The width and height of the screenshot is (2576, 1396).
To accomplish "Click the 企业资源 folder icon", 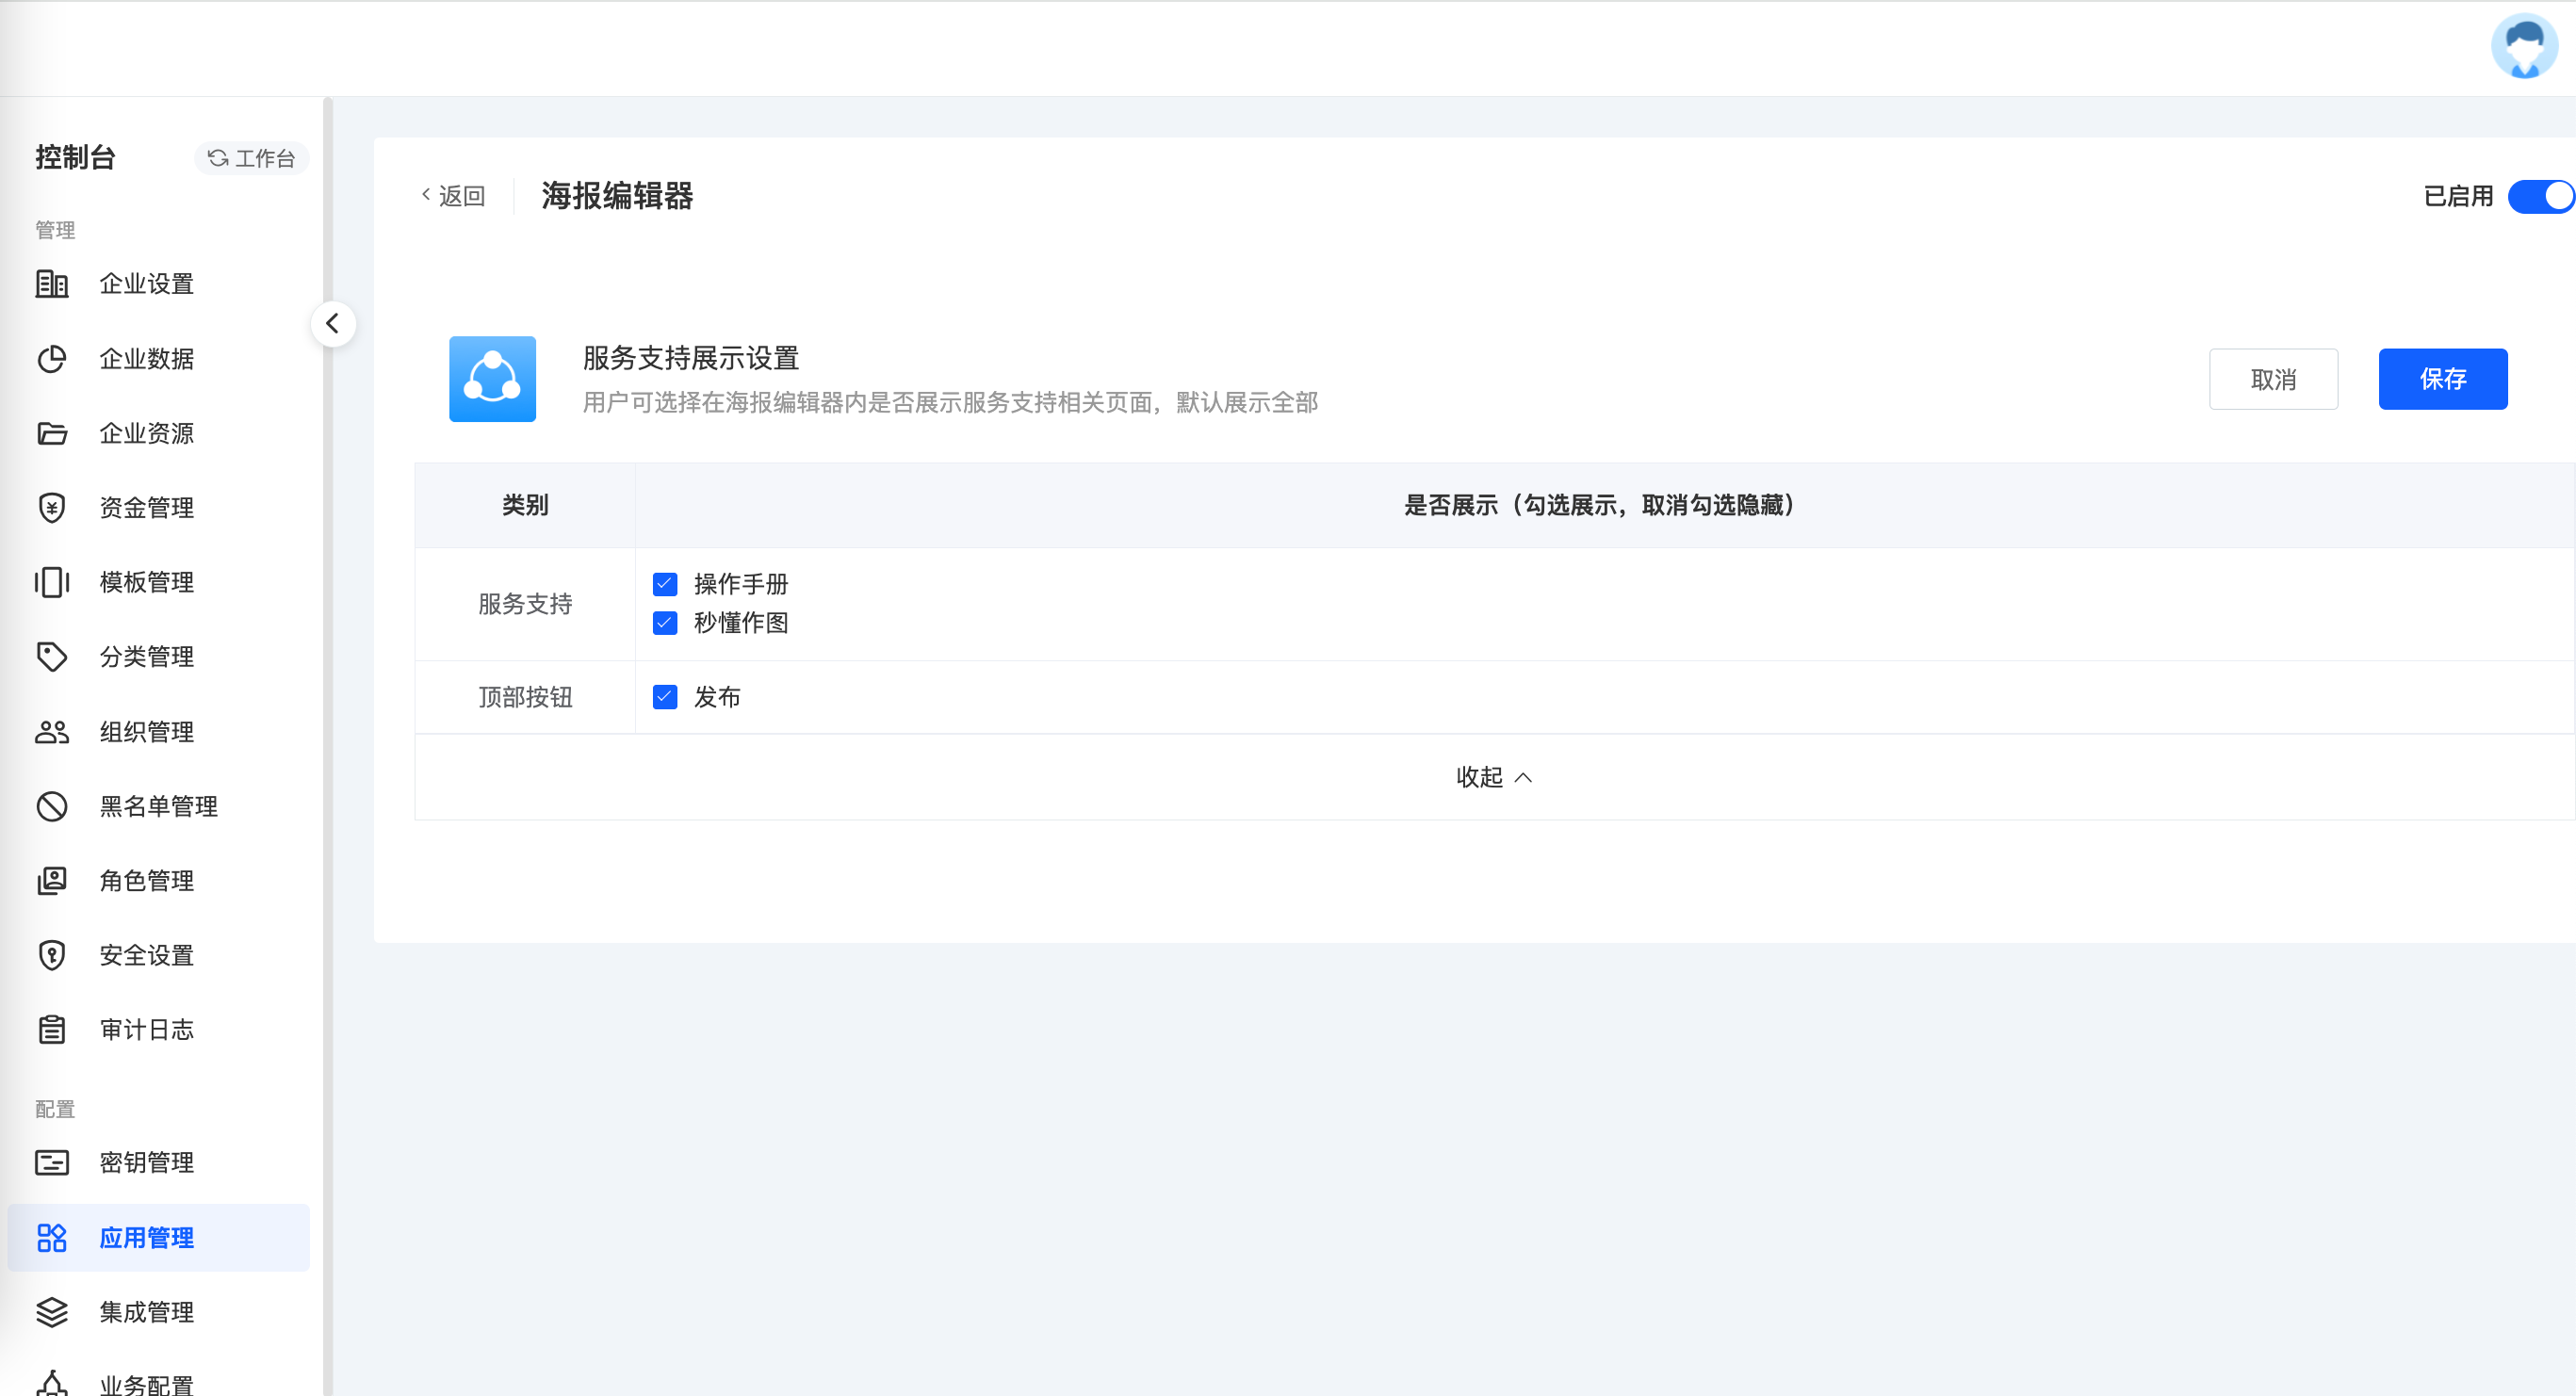I will pyautogui.click(x=52, y=433).
